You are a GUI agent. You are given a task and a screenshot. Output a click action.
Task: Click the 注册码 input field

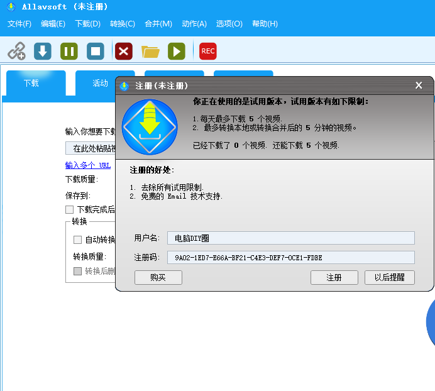coord(291,258)
